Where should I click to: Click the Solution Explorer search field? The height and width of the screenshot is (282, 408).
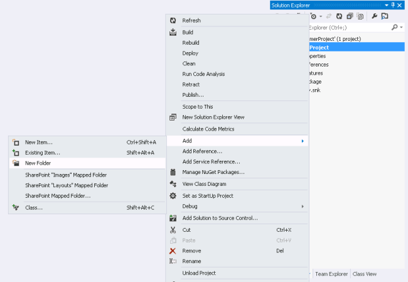348,28
